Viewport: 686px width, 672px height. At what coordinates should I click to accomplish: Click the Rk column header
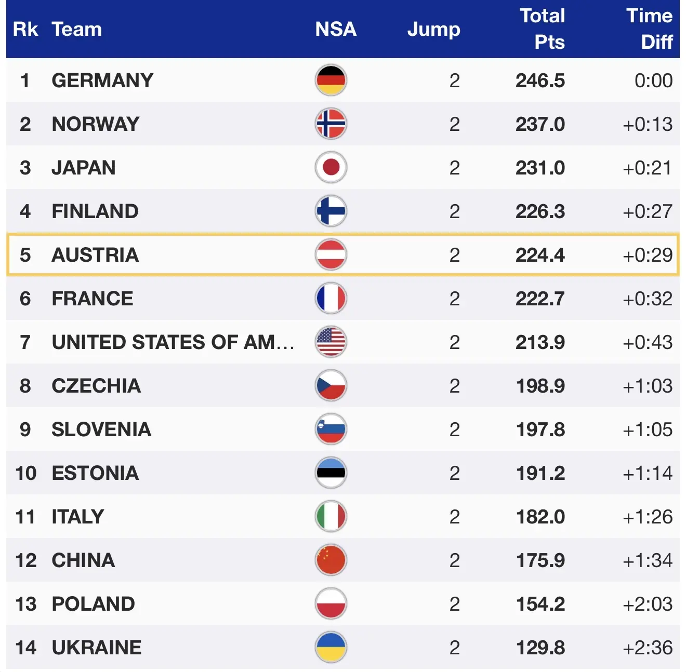(25, 29)
